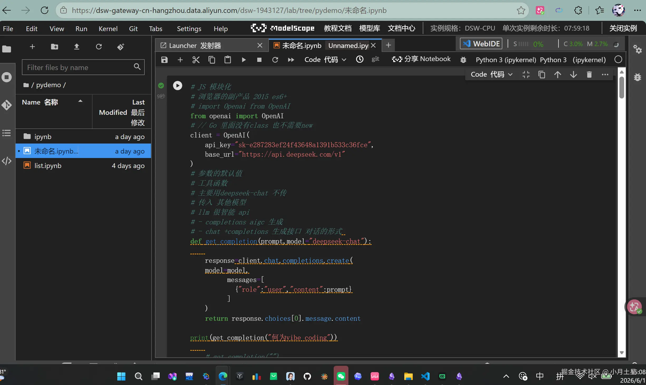Close the Launcher tab

pyautogui.click(x=260, y=46)
